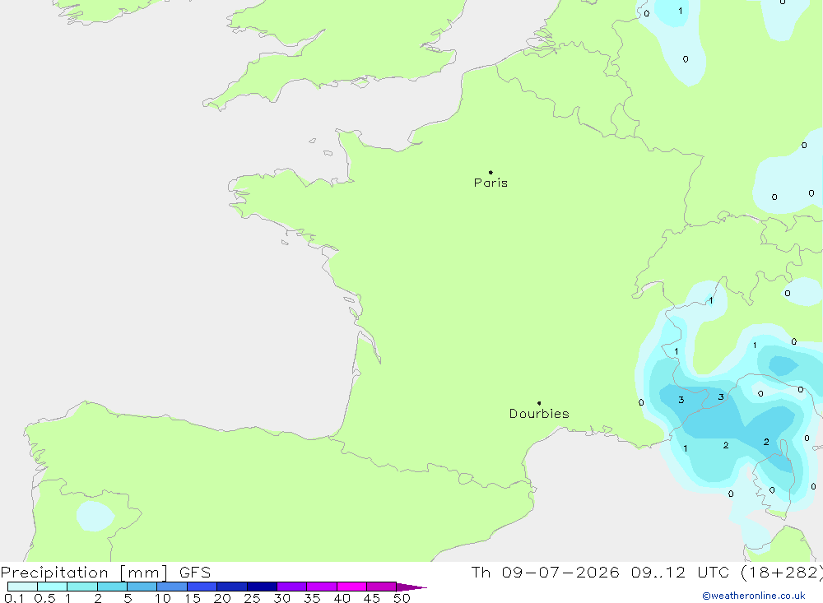This screenshot has height=603, width=823.
Task: Click the legend value '30'
Action: pyautogui.click(x=281, y=598)
